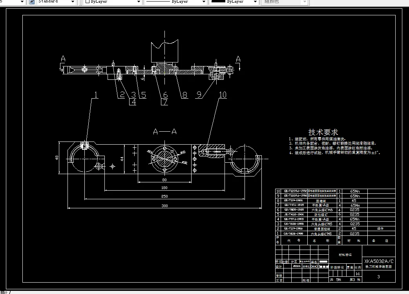Select 六角头螺钉M6 name in row 1
The image size is (409, 294).
[x=321, y=234]
